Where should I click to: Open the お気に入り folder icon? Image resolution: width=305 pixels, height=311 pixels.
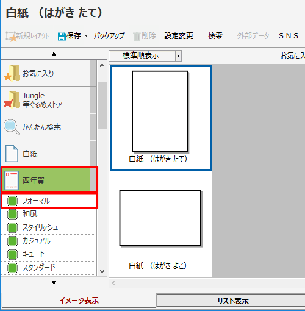click(x=12, y=73)
